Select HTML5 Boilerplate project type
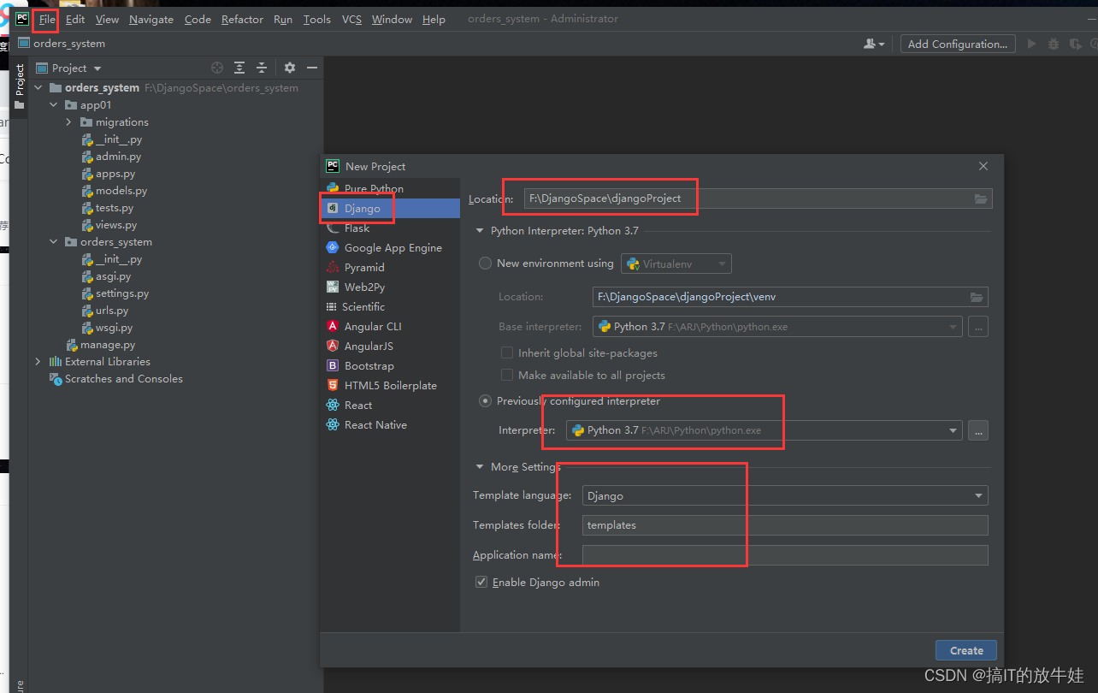 point(391,385)
